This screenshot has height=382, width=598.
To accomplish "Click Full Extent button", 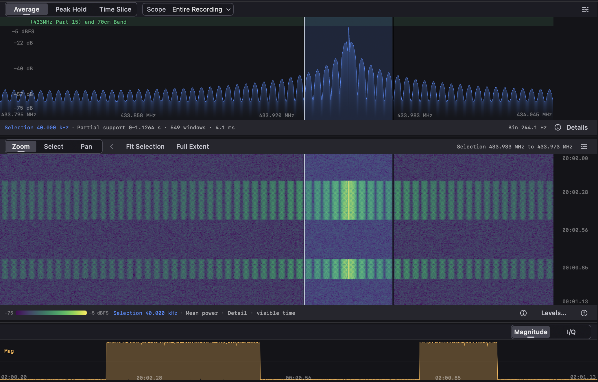I will click(x=193, y=146).
